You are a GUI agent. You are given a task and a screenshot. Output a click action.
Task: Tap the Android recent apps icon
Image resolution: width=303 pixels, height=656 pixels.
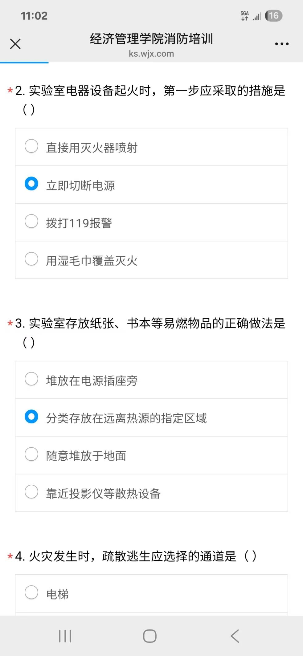coord(65,636)
